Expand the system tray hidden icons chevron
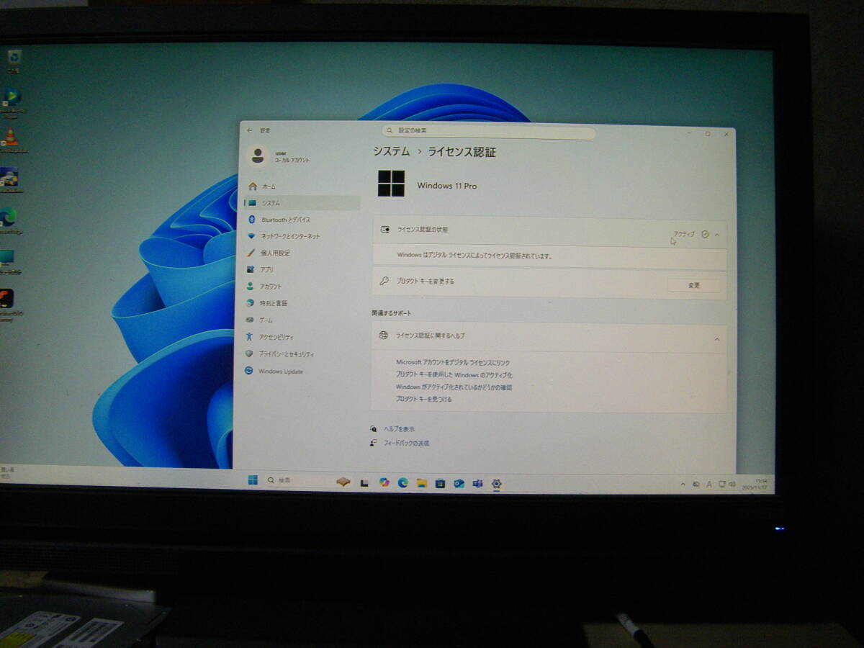 point(683,485)
